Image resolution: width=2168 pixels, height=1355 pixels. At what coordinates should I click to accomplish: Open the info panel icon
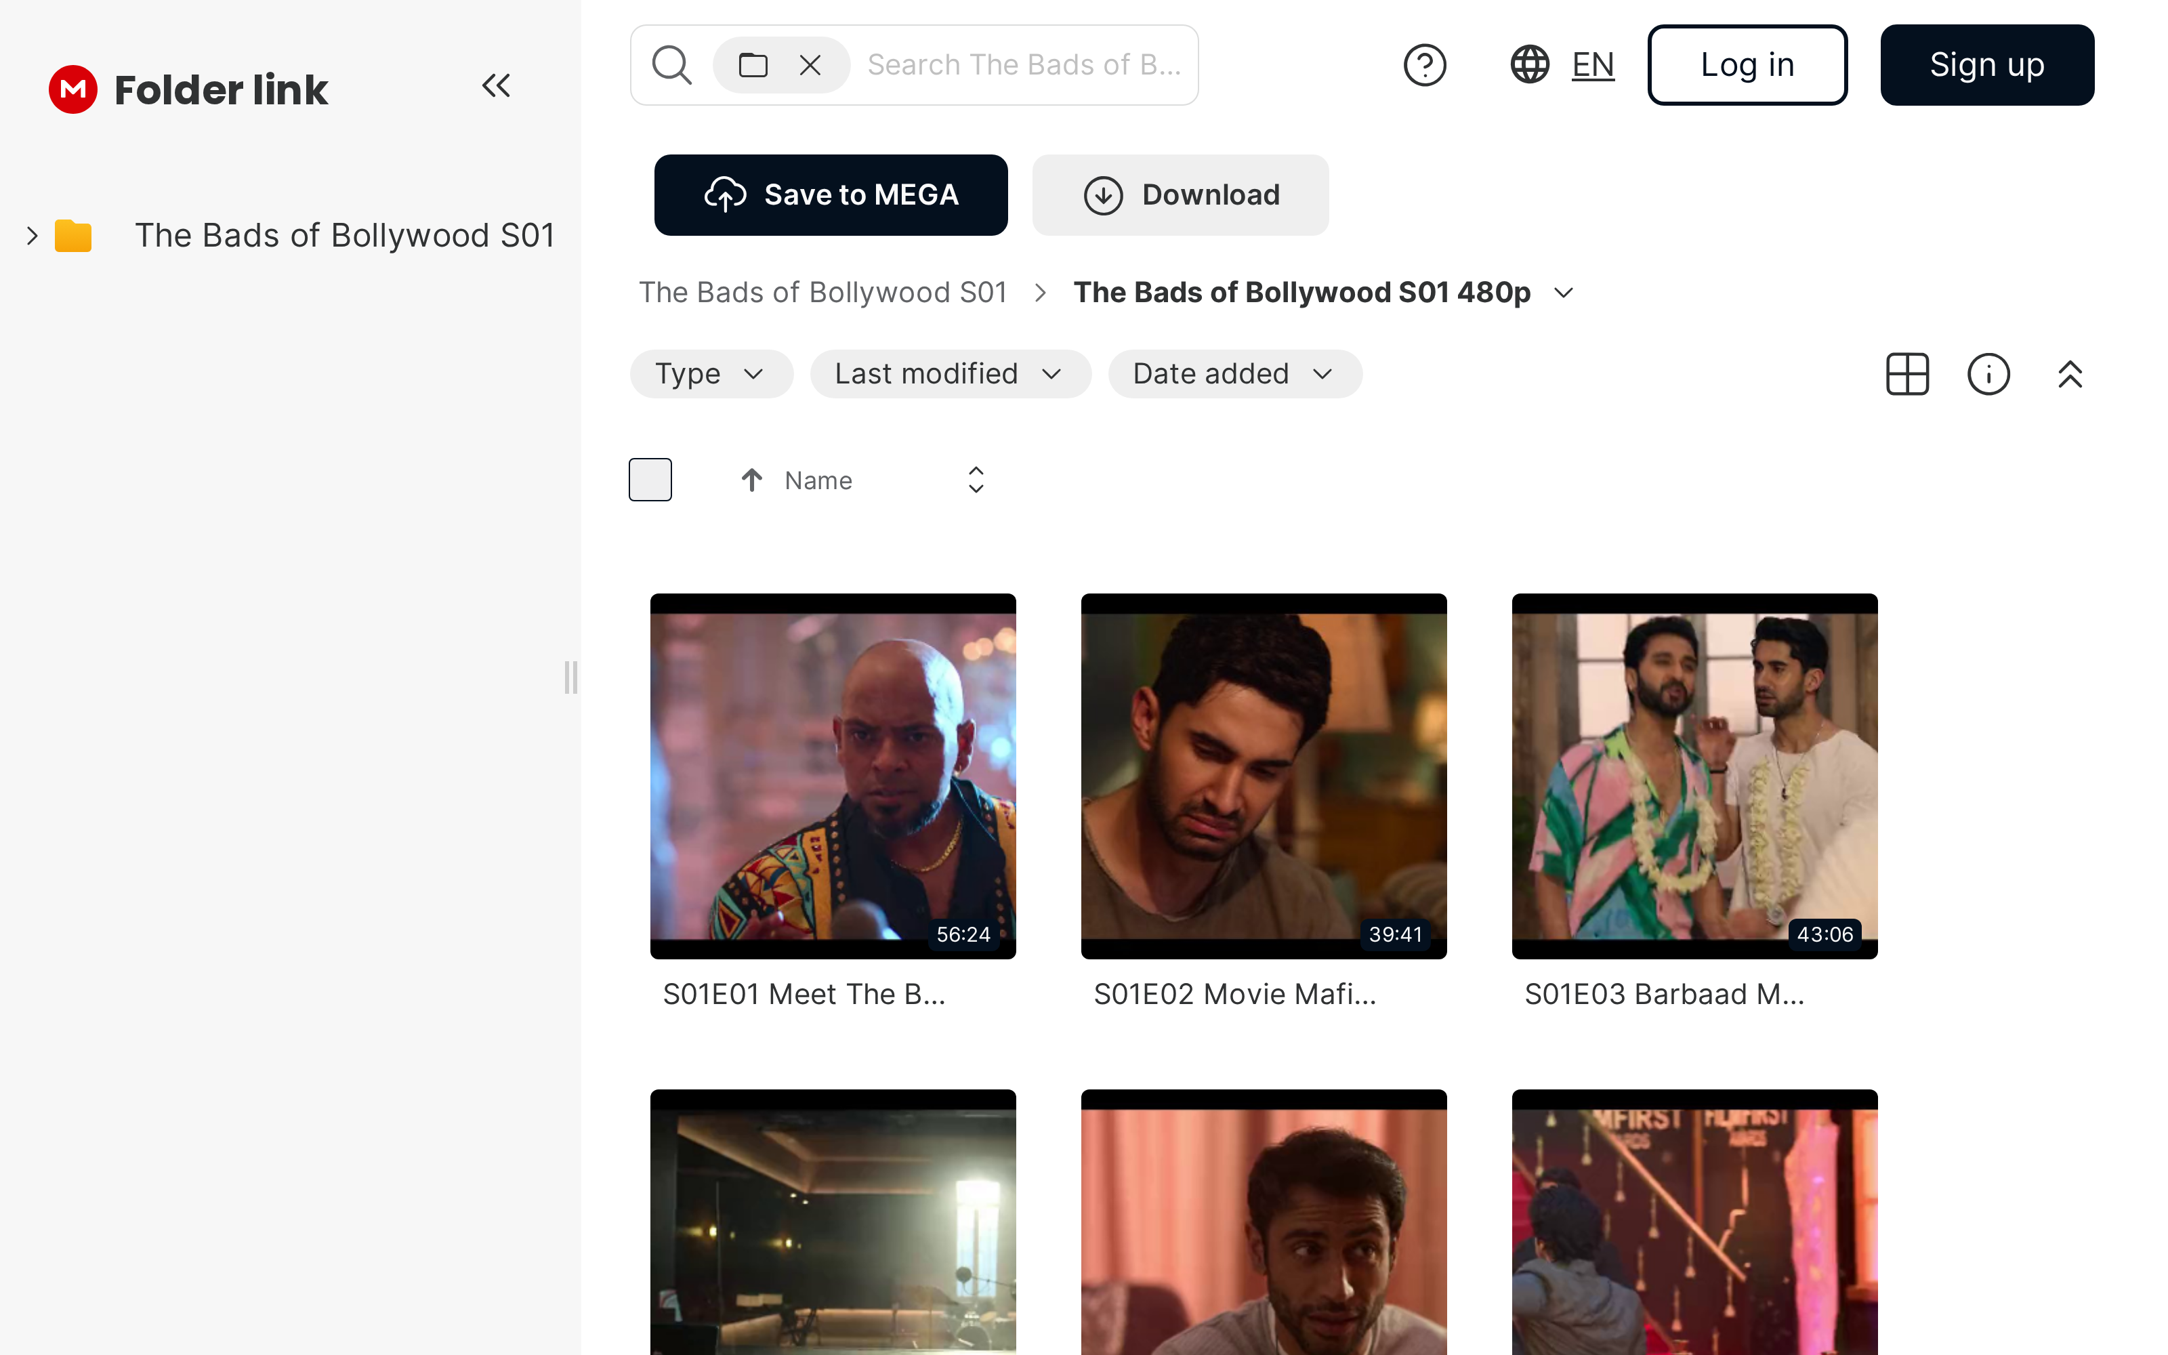point(1989,374)
